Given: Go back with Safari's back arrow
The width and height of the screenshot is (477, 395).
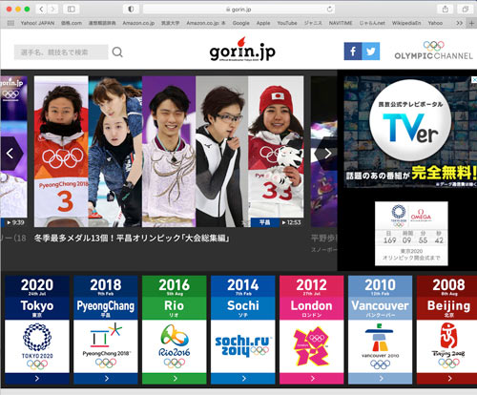Looking at the screenshot, I should [41, 10].
